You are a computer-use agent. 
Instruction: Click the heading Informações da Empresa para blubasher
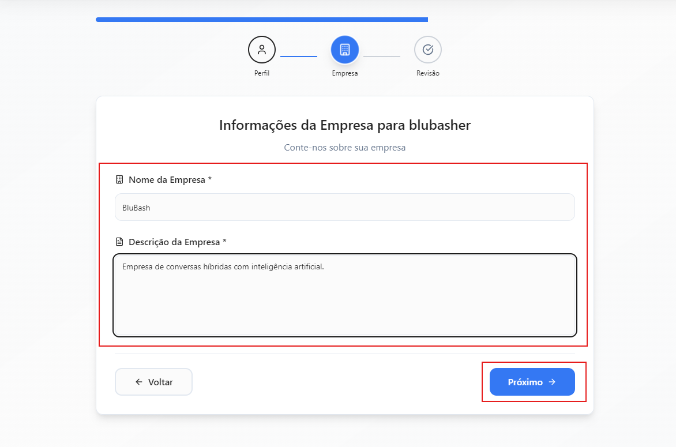344,125
